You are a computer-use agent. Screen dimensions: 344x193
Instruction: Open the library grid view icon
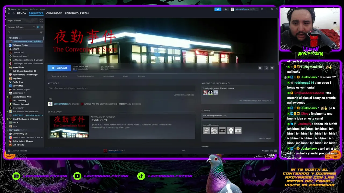(x=41, y=20)
